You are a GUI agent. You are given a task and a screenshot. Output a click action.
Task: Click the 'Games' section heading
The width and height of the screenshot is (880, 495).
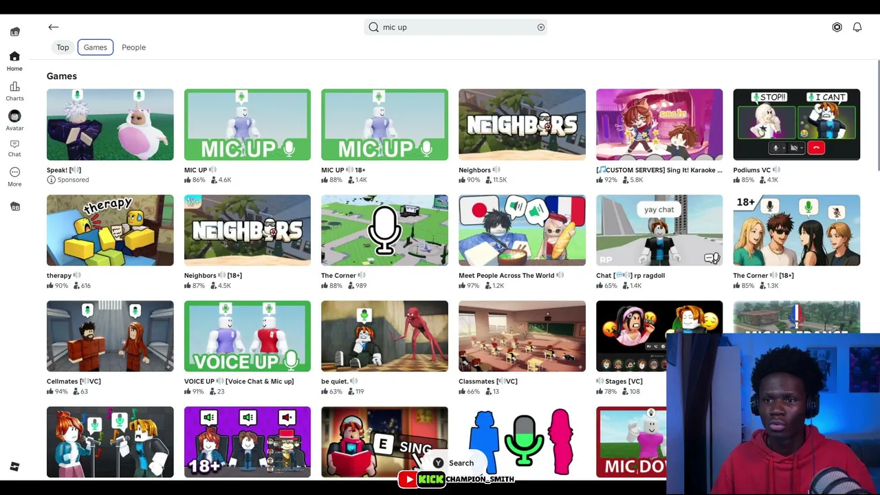pyautogui.click(x=62, y=76)
